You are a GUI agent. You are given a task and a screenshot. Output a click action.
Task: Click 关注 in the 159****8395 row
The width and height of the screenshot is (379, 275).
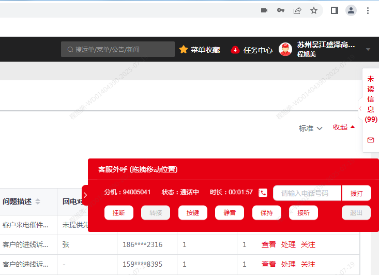308,264
